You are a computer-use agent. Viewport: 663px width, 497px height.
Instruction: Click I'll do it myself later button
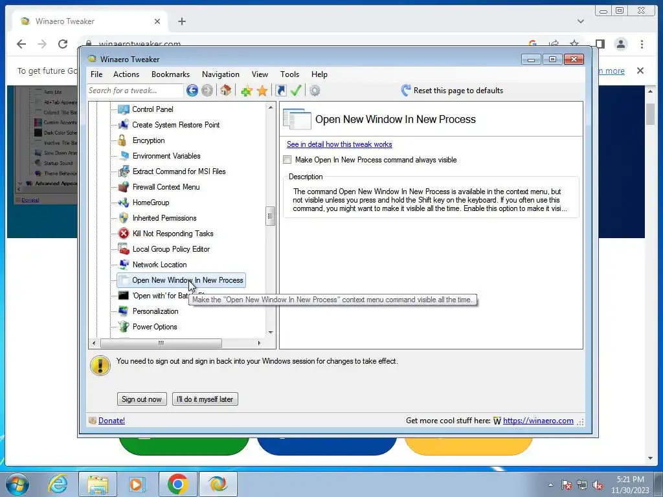205,399
